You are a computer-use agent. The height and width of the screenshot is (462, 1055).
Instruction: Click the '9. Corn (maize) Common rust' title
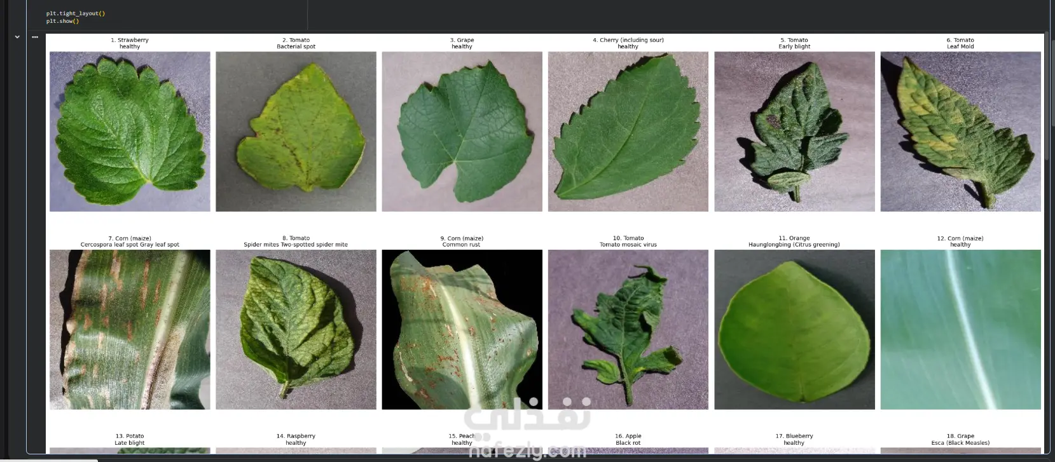point(462,241)
